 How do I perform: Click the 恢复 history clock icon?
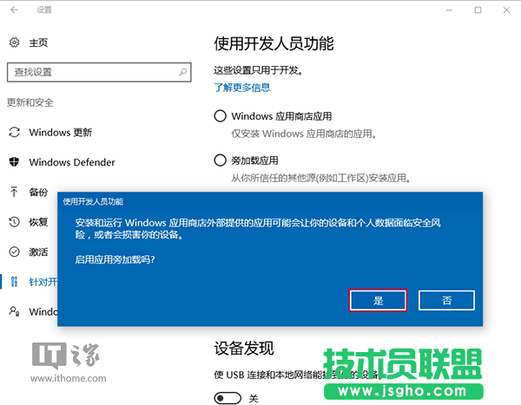[14, 222]
